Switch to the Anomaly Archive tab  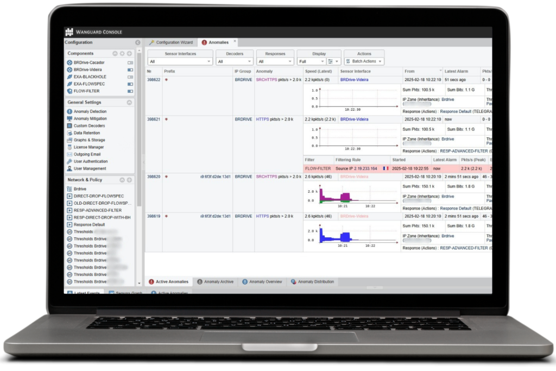tap(215, 281)
